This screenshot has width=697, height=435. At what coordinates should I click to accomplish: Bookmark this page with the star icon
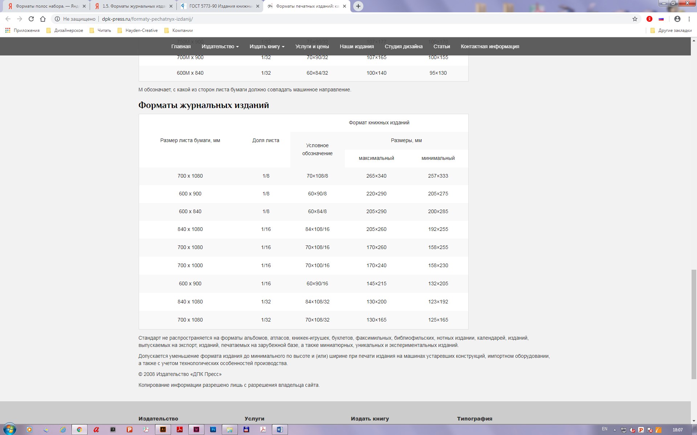pos(635,19)
